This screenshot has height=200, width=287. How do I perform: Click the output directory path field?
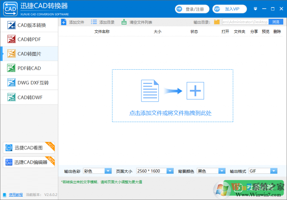[245, 22]
